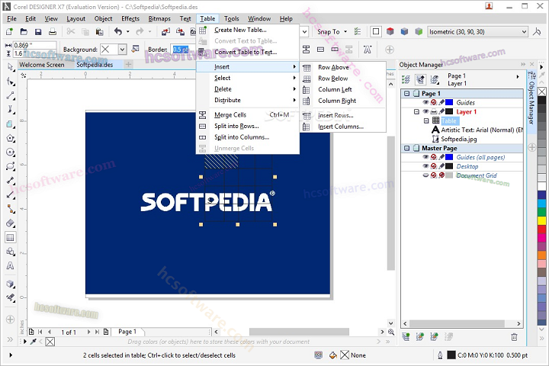Toggle visibility eye for Document Grid
This screenshot has width=549, height=366.
425,175
